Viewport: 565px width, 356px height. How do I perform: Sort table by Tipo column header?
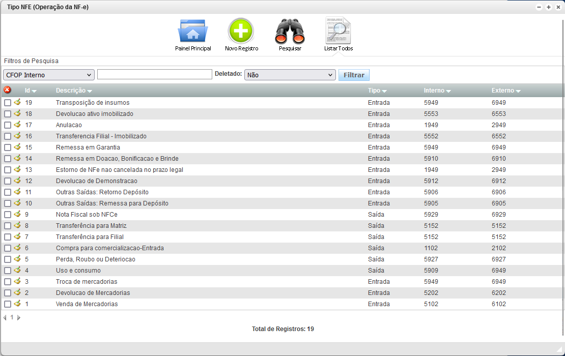click(377, 91)
